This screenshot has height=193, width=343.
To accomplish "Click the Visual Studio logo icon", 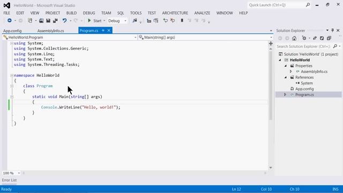I will (7, 5).
